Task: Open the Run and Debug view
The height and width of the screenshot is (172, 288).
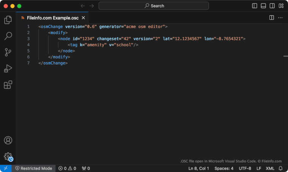Action: coord(8,69)
